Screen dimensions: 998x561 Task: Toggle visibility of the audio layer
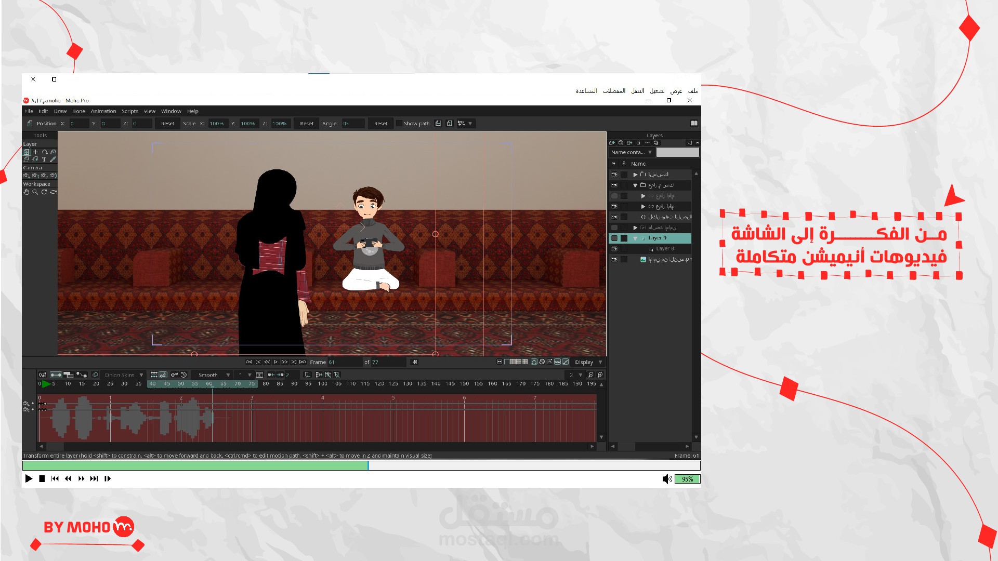[x=614, y=217]
